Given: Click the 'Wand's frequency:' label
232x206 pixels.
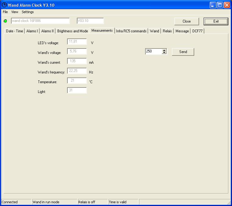Looking at the screenshot, I should tap(51, 72).
